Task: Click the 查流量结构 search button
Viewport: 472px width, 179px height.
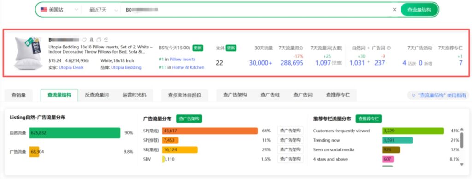Action: (419, 10)
